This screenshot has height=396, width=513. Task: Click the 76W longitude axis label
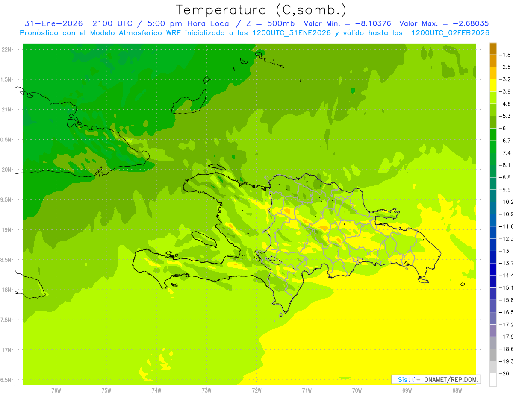click(x=56, y=390)
